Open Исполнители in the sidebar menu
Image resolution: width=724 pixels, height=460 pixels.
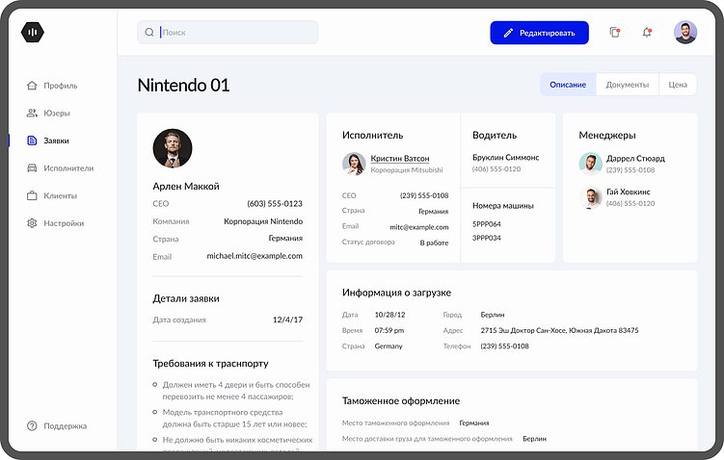[x=68, y=168]
